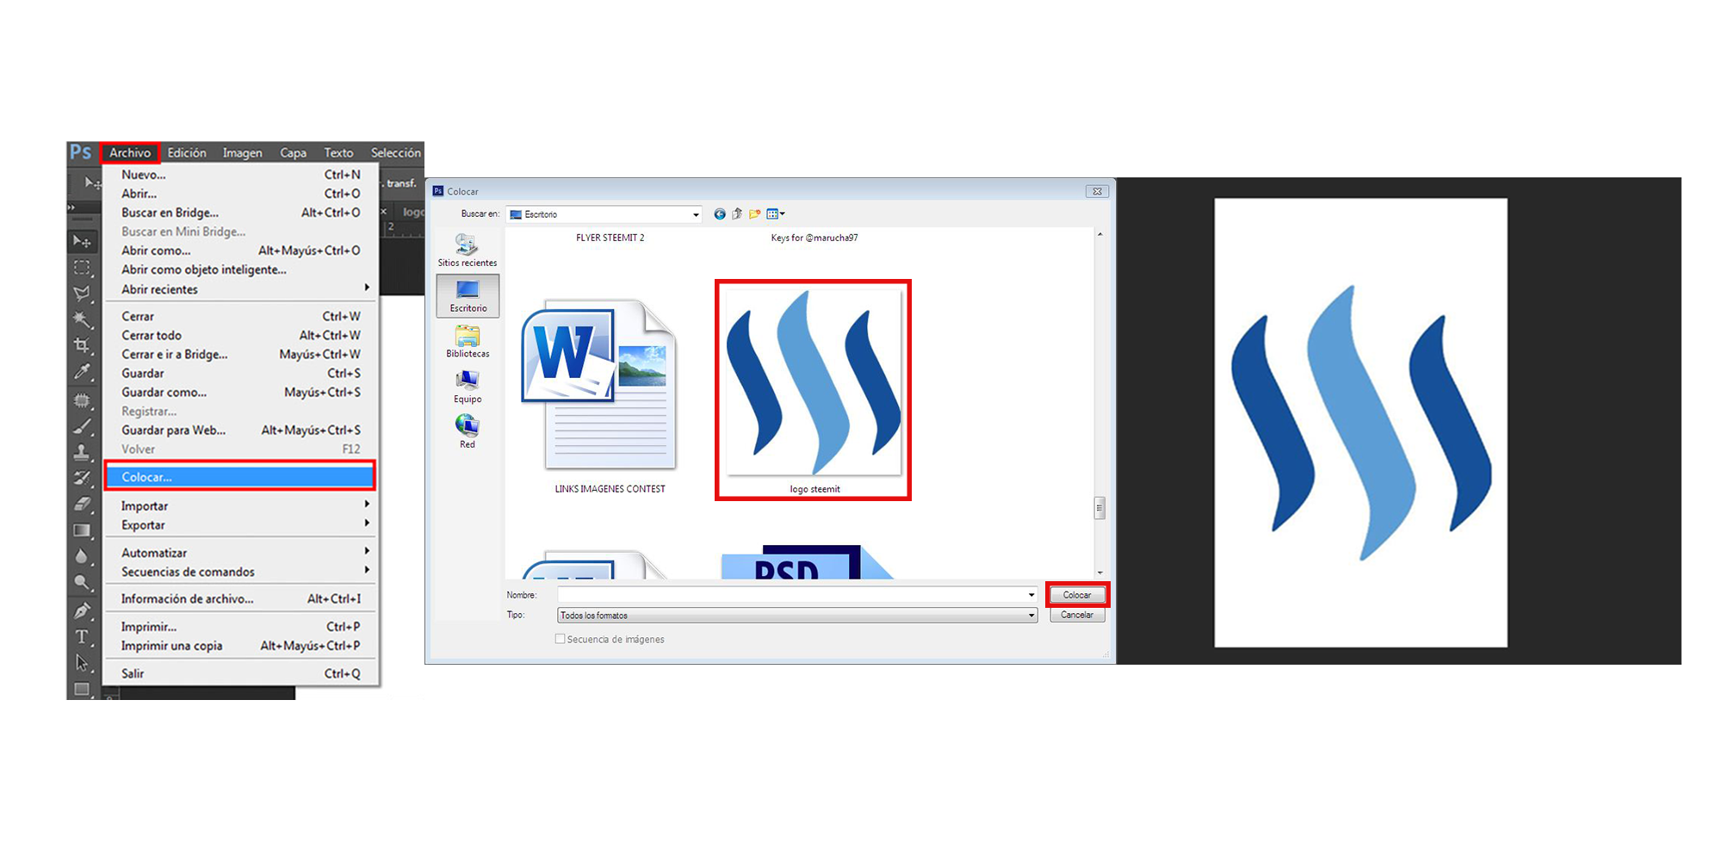Open the view menu dropdown in dialog
This screenshot has width=1722, height=861.
(x=776, y=214)
